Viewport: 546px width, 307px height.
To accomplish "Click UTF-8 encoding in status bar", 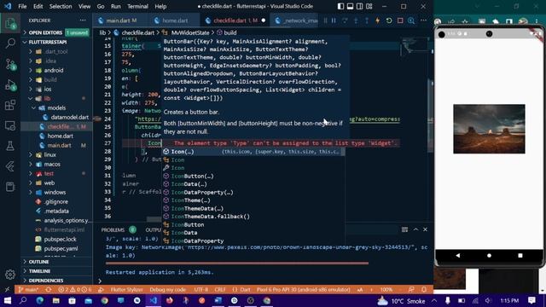I will [x=201, y=290].
